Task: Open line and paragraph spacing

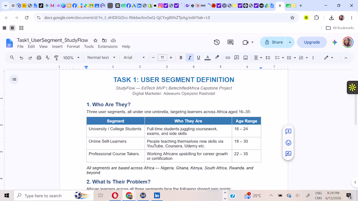Action: click(268, 58)
